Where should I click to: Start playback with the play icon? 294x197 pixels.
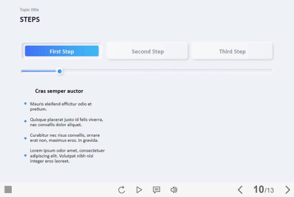[x=139, y=190]
